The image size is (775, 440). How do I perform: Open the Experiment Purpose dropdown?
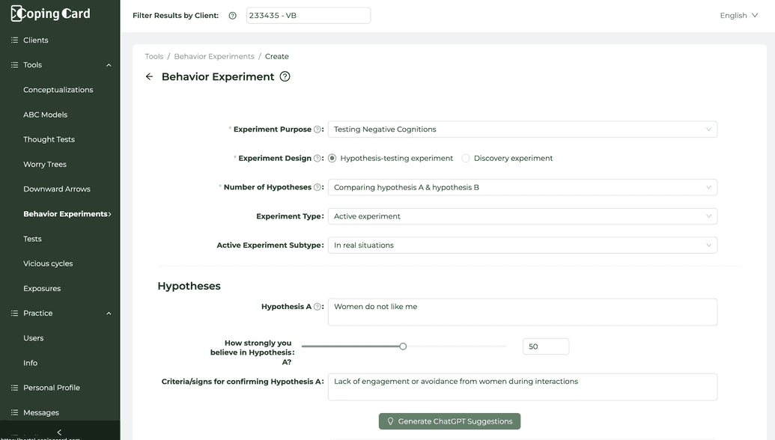coord(523,129)
